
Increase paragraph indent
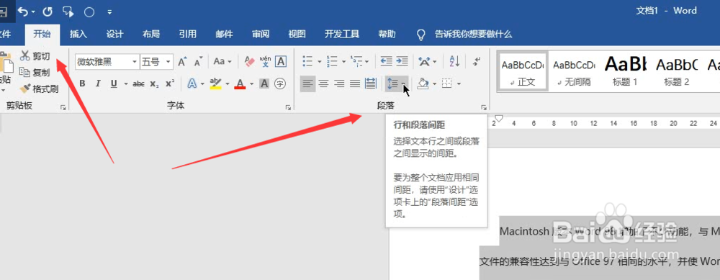pyautogui.click(x=402, y=61)
